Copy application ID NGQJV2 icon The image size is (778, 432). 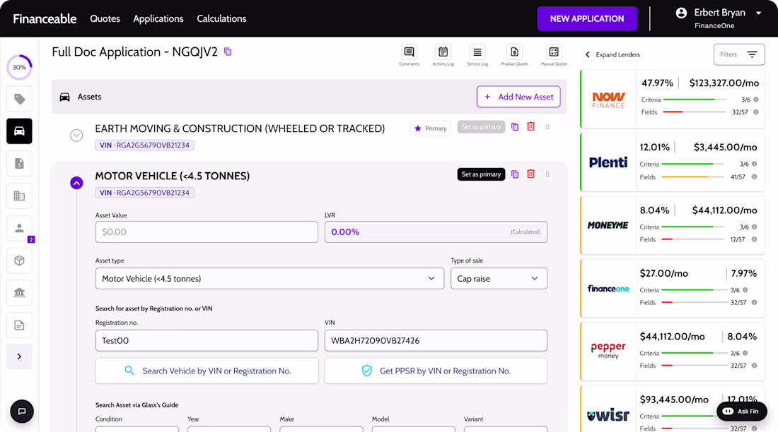(228, 52)
